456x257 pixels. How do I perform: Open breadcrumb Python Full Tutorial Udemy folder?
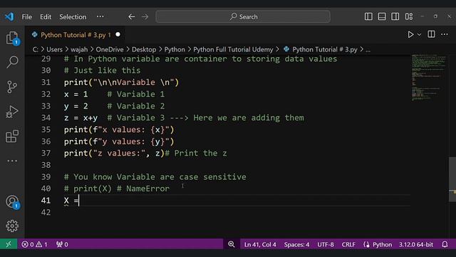pos(233,49)
